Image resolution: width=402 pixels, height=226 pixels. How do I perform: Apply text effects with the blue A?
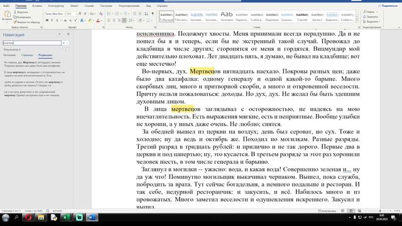pyautogui.click(x=82, y=20)
